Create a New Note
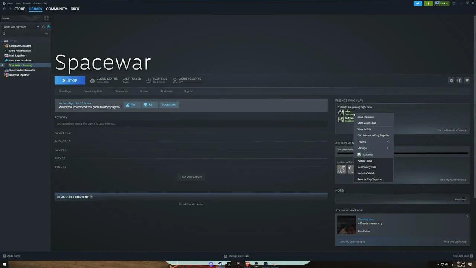This screenshot has width=476, height=268. click(x=460, y=199)
